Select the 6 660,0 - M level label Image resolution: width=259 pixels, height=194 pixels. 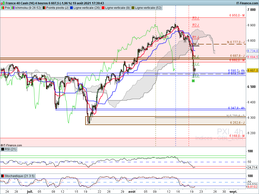point(237,60)
